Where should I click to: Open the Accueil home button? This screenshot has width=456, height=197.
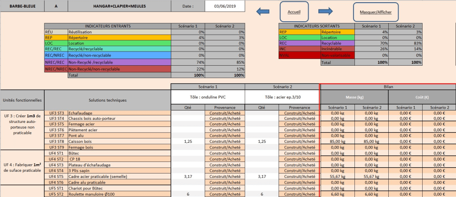tap(294, 12)
